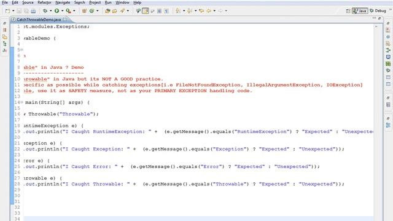Navigate back with yellow left arrow
Image resolution: width=393 pixels, height=221 pixels.
209,11
